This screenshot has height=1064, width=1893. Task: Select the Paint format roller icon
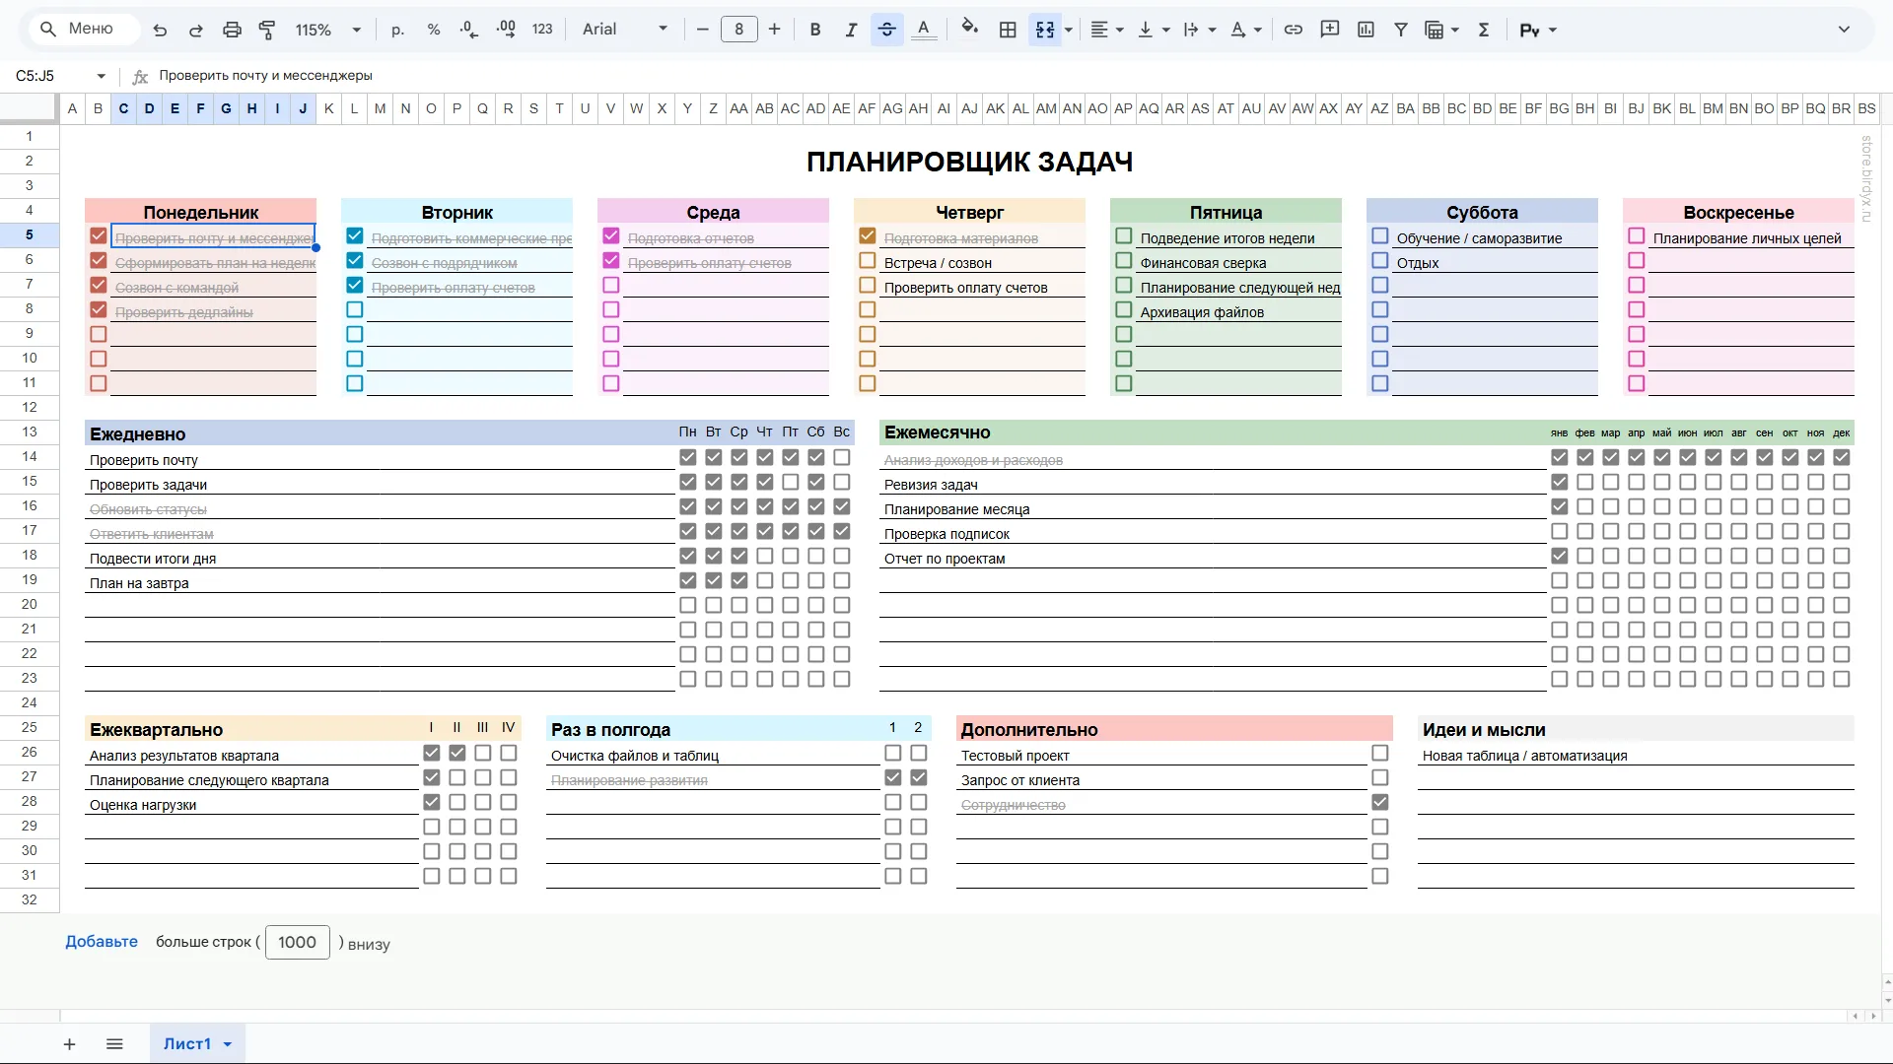(267, 30)
